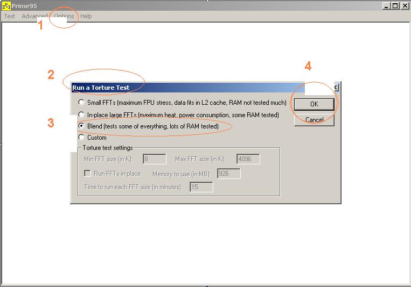Click the Cancel button
Screen dimensions: 411x287
coord(314,120)
